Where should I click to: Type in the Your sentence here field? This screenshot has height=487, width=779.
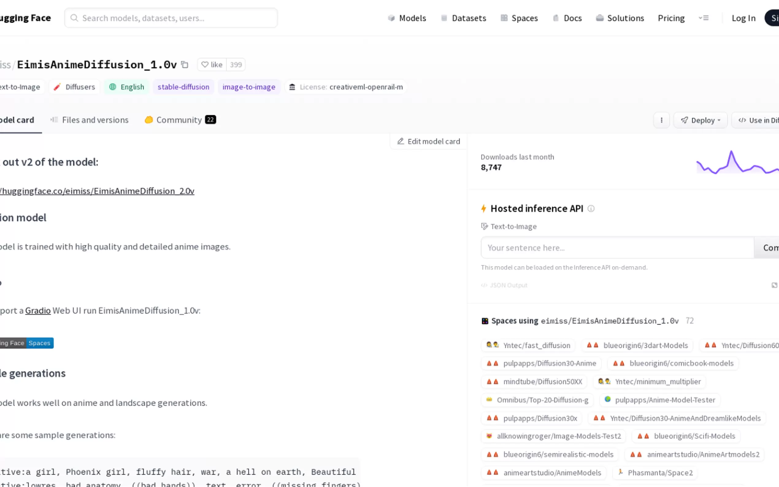point(617,248)
